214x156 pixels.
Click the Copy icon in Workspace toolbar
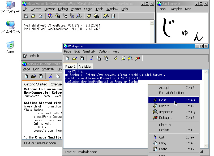[x=99, y=58]
